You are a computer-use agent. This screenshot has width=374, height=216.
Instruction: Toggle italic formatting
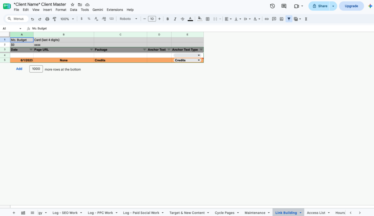(175, 19)
